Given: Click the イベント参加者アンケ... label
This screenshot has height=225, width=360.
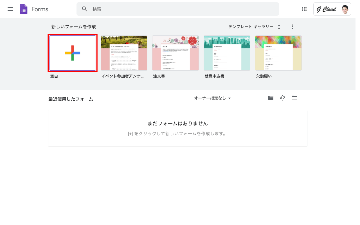Looking at the screenshot, I should [x=123, y=76].
